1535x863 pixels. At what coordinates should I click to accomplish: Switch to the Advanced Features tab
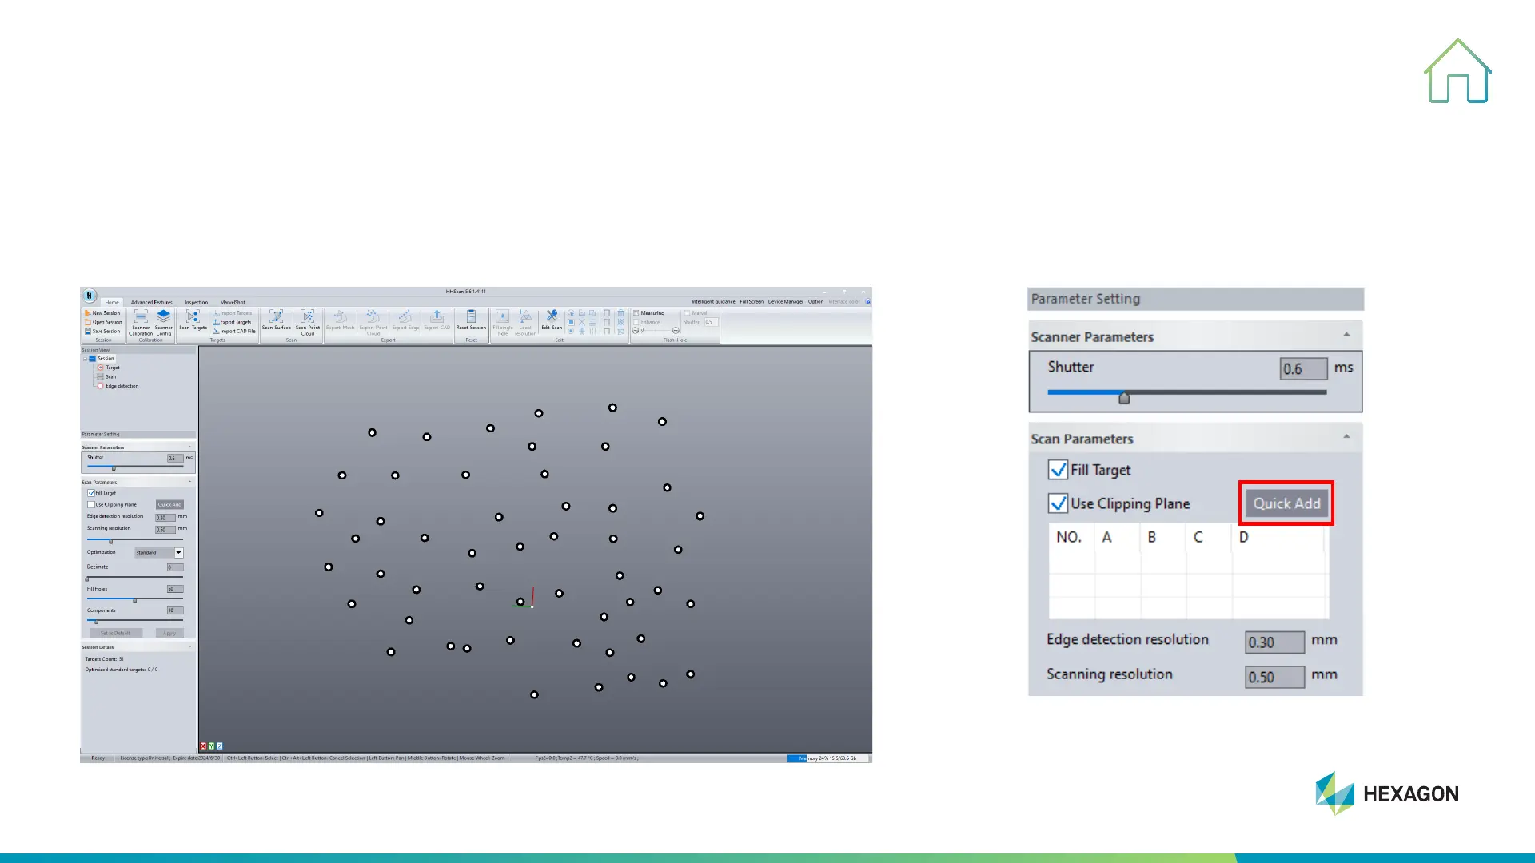click(151, 303)
